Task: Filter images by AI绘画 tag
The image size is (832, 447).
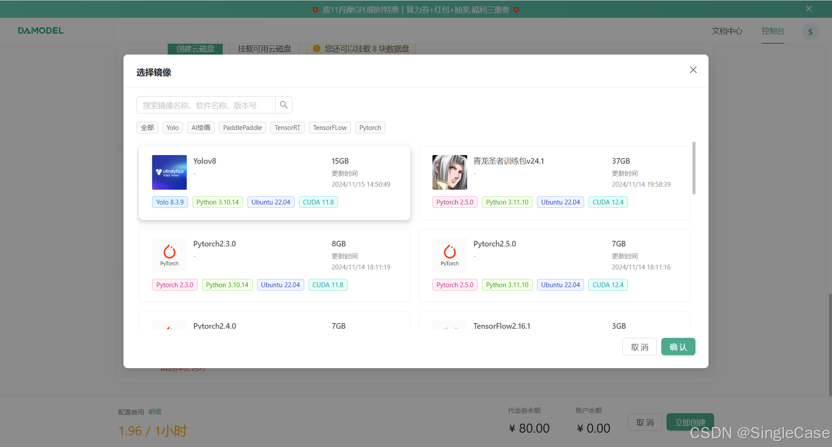Action: click(x=201, y=127)
